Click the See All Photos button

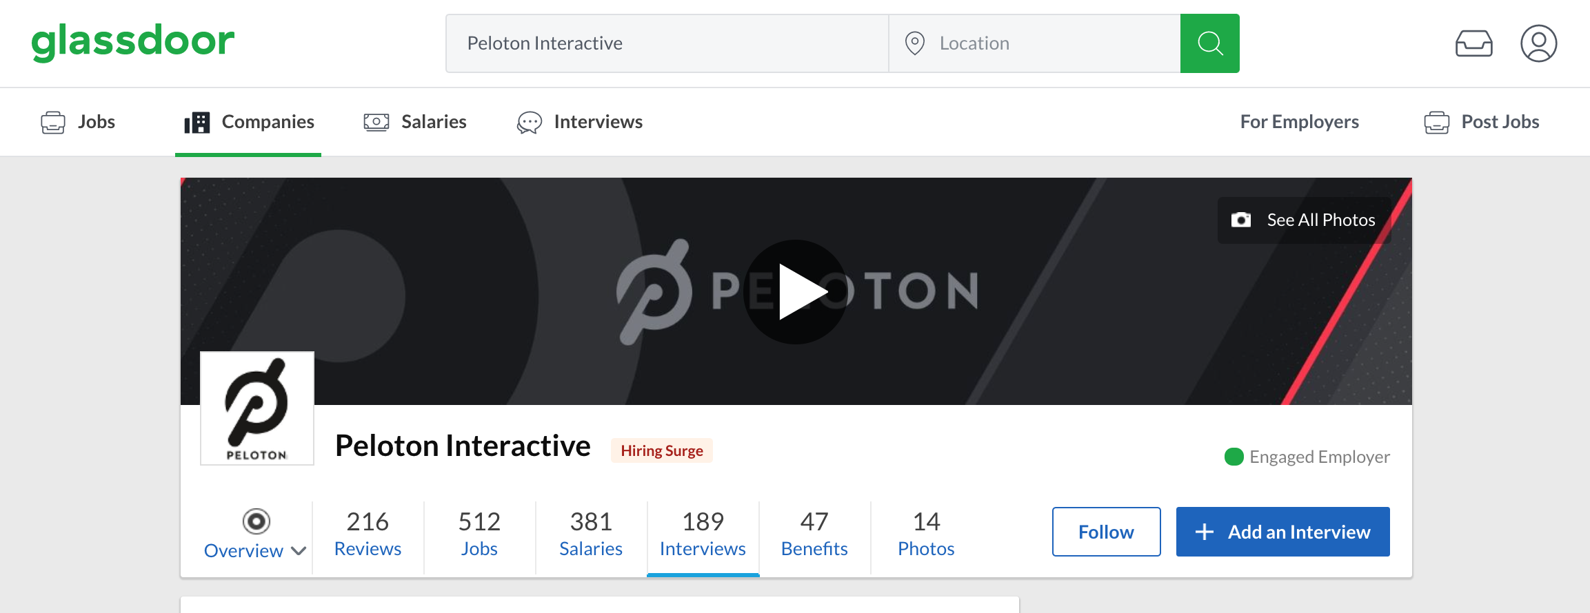(x=1304, y=220)
